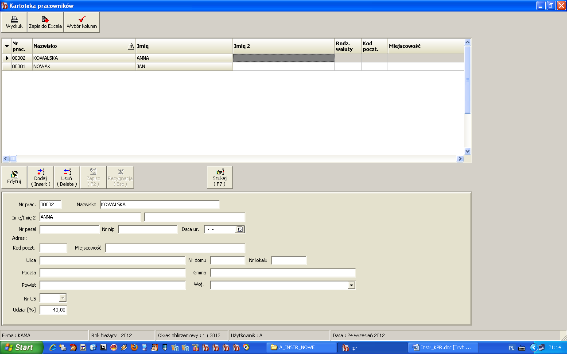
Task: Click into the Powiat field
Action: (x=113, y=285)
